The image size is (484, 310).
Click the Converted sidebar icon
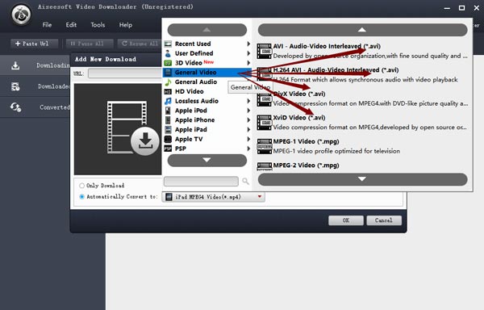[x=15, y=107]
